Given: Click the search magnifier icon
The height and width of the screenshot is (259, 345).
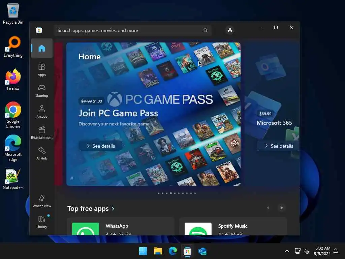Looking at the screenshot, I should click(x=205, y=30).
